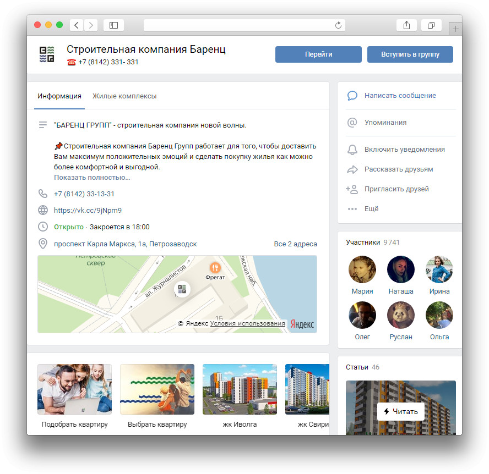Screen dimensions: 489x474
Task: Open Подобрать квартиру thumbnail
Action: coord(74,389)
